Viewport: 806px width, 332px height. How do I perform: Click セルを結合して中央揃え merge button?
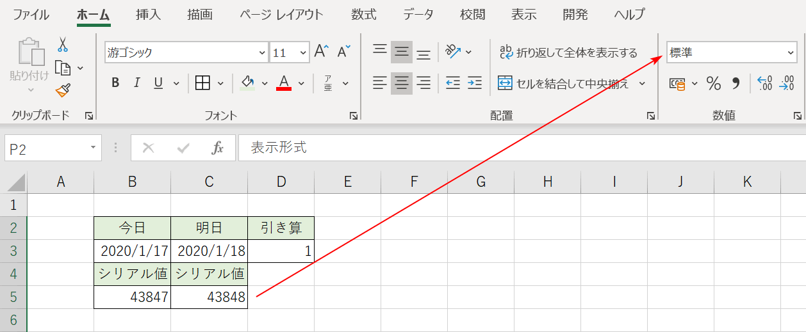coord(564,83)
